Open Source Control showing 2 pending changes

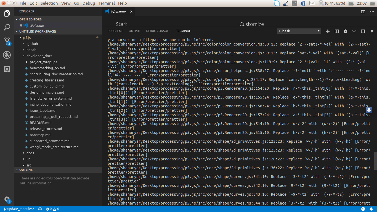point(7,41)
